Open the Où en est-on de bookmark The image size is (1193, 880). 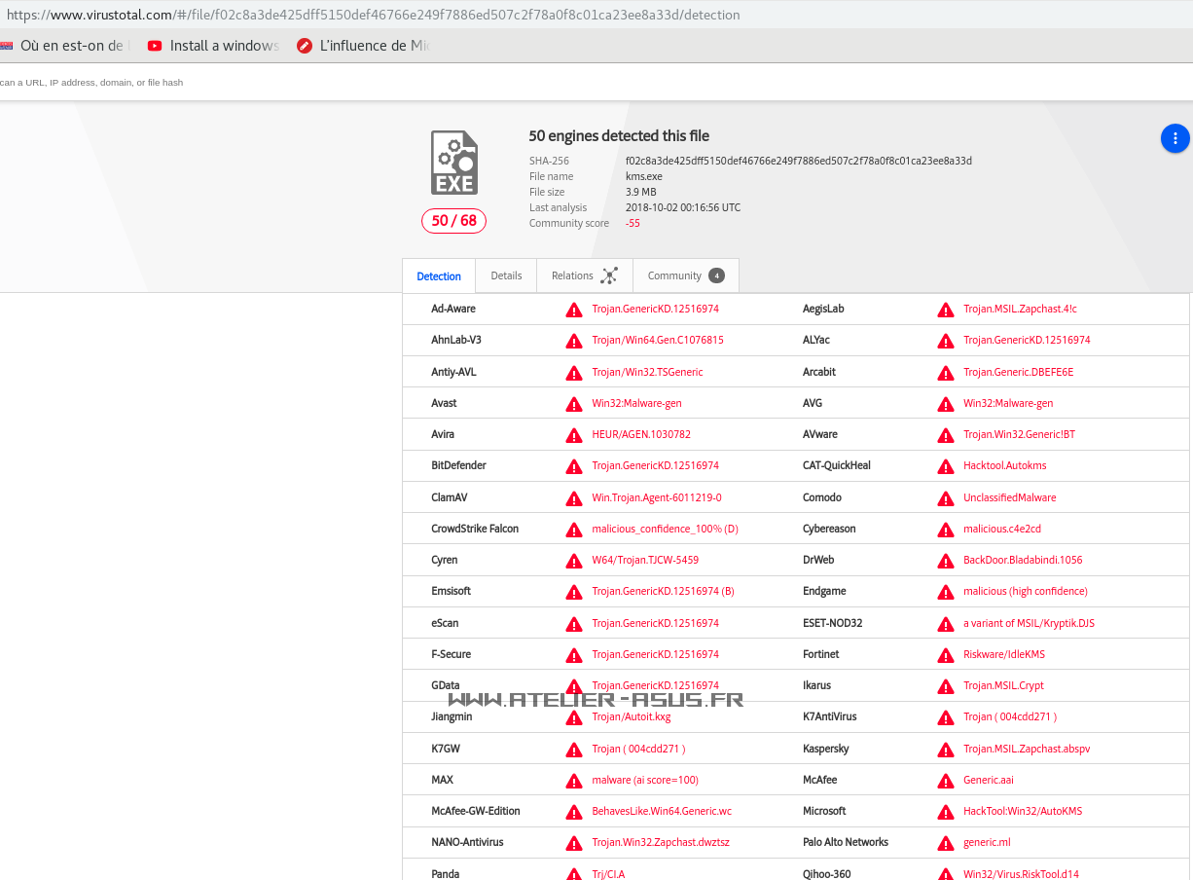tap(63, 46)
